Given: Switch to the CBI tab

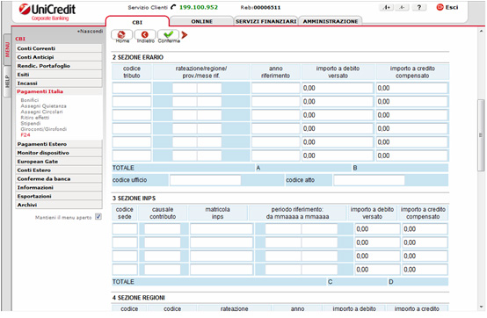Looking at the screenshot, I should 137,22.
